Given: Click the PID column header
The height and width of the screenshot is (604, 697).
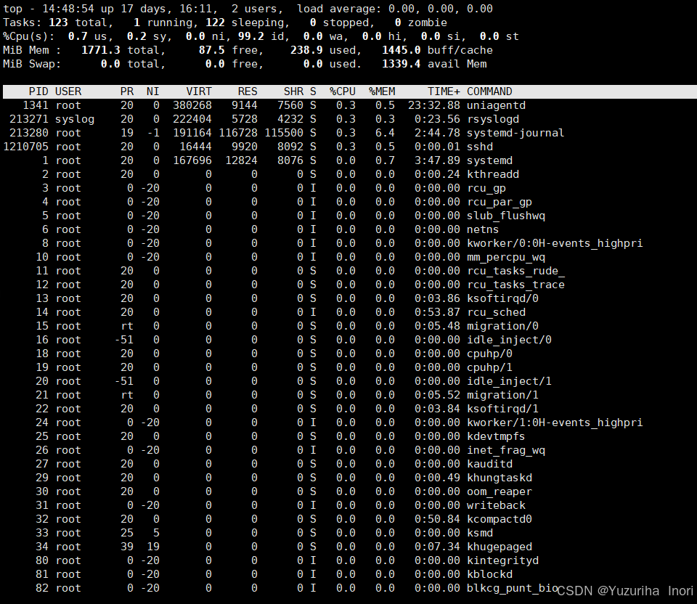Looking at the screenshot, I should tap(38, 91).
